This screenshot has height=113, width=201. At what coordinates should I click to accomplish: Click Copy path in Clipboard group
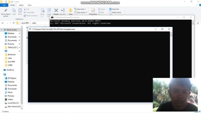29,13
